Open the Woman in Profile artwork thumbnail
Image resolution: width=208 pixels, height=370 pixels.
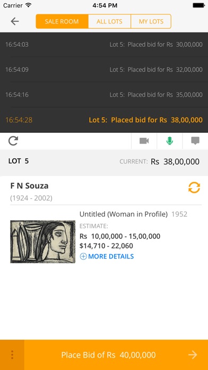pos(42,242)
